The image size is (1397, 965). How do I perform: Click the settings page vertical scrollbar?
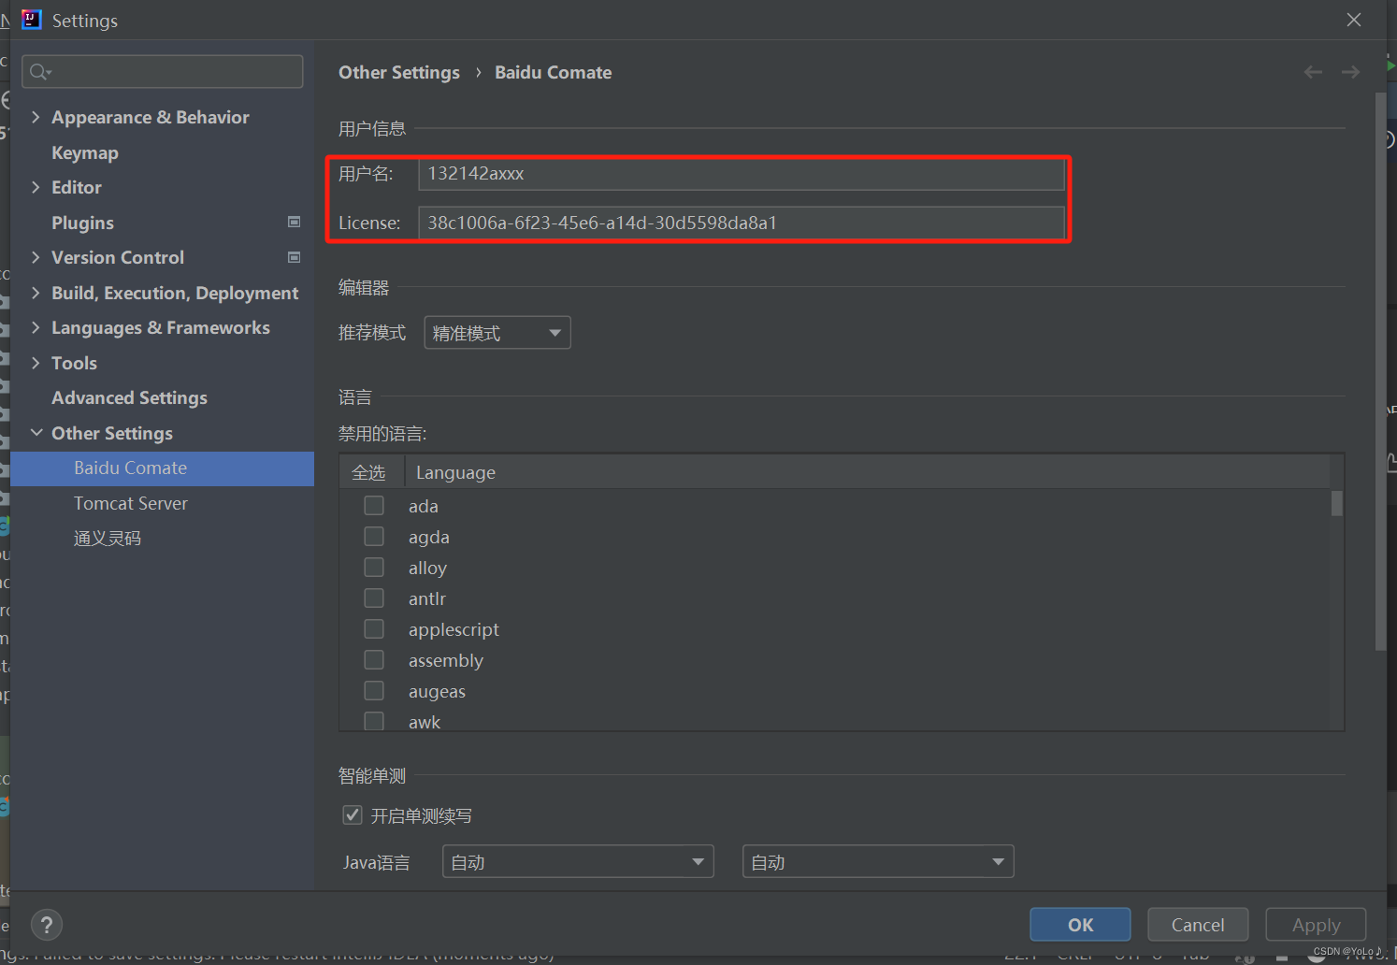coord(1380,371)
